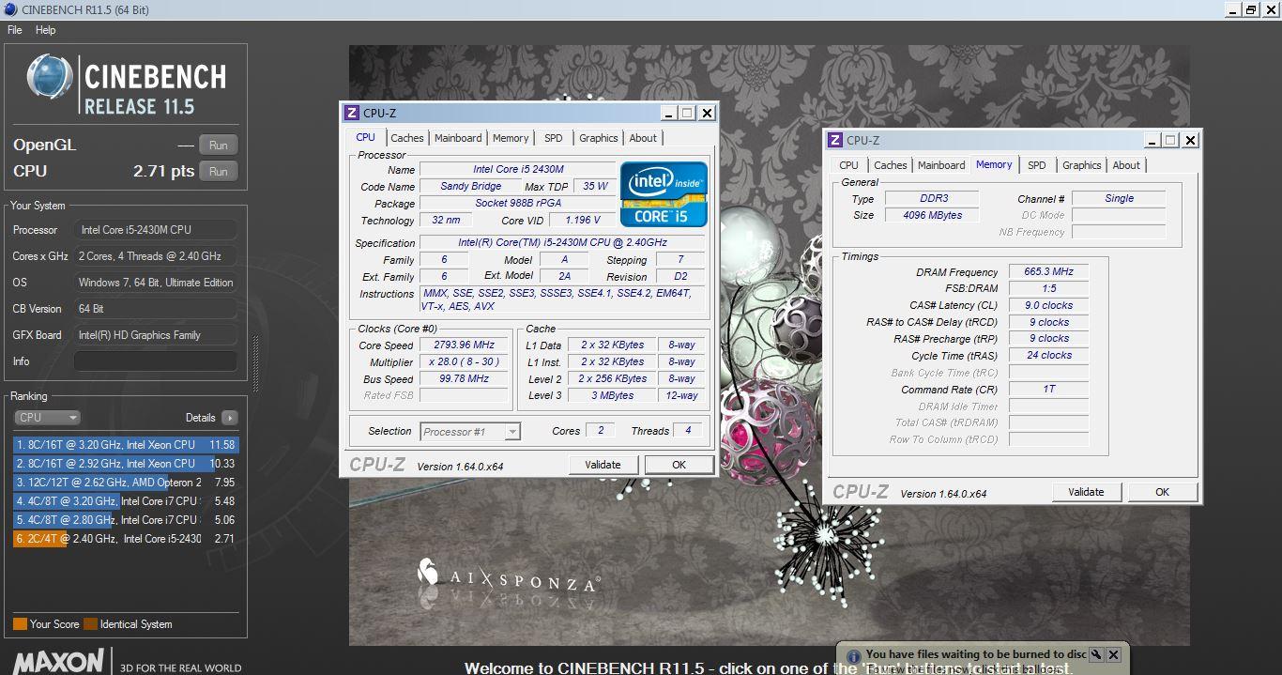This screenshot has width=1282, height=675.
Task: Click the wrench icon in notification balloon
Action: click(x=1095, y=654)
